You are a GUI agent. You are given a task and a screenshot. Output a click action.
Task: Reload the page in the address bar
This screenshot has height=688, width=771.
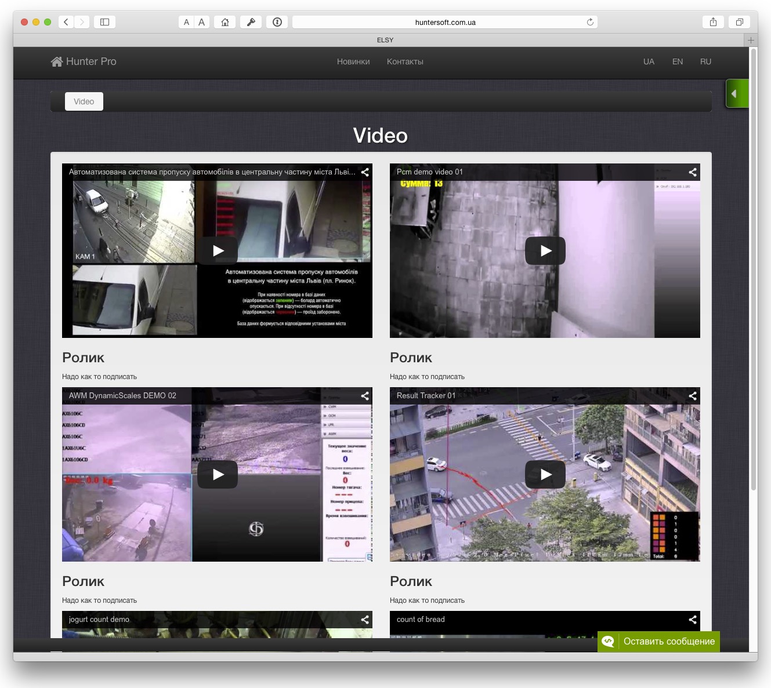tap(590, 22)
